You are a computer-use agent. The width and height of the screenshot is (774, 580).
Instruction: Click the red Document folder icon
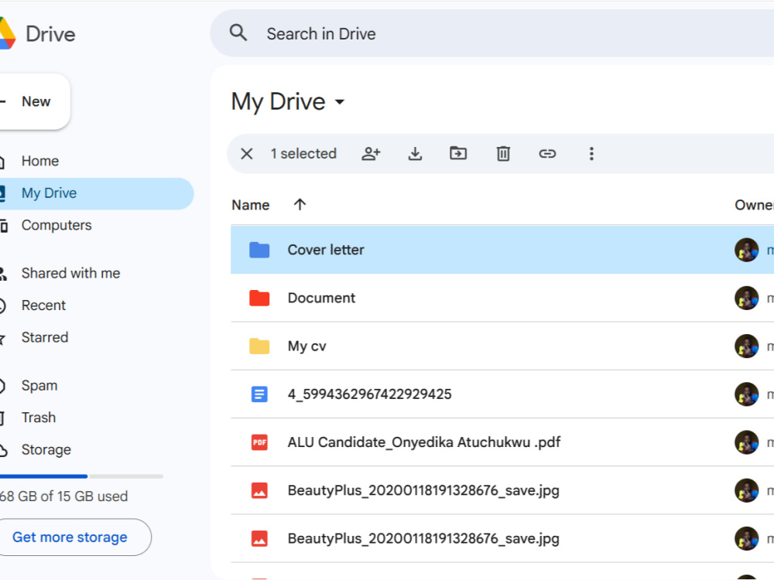click(x=259, y=298)
